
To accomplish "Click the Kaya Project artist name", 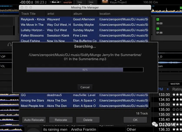I will [118, 2].
